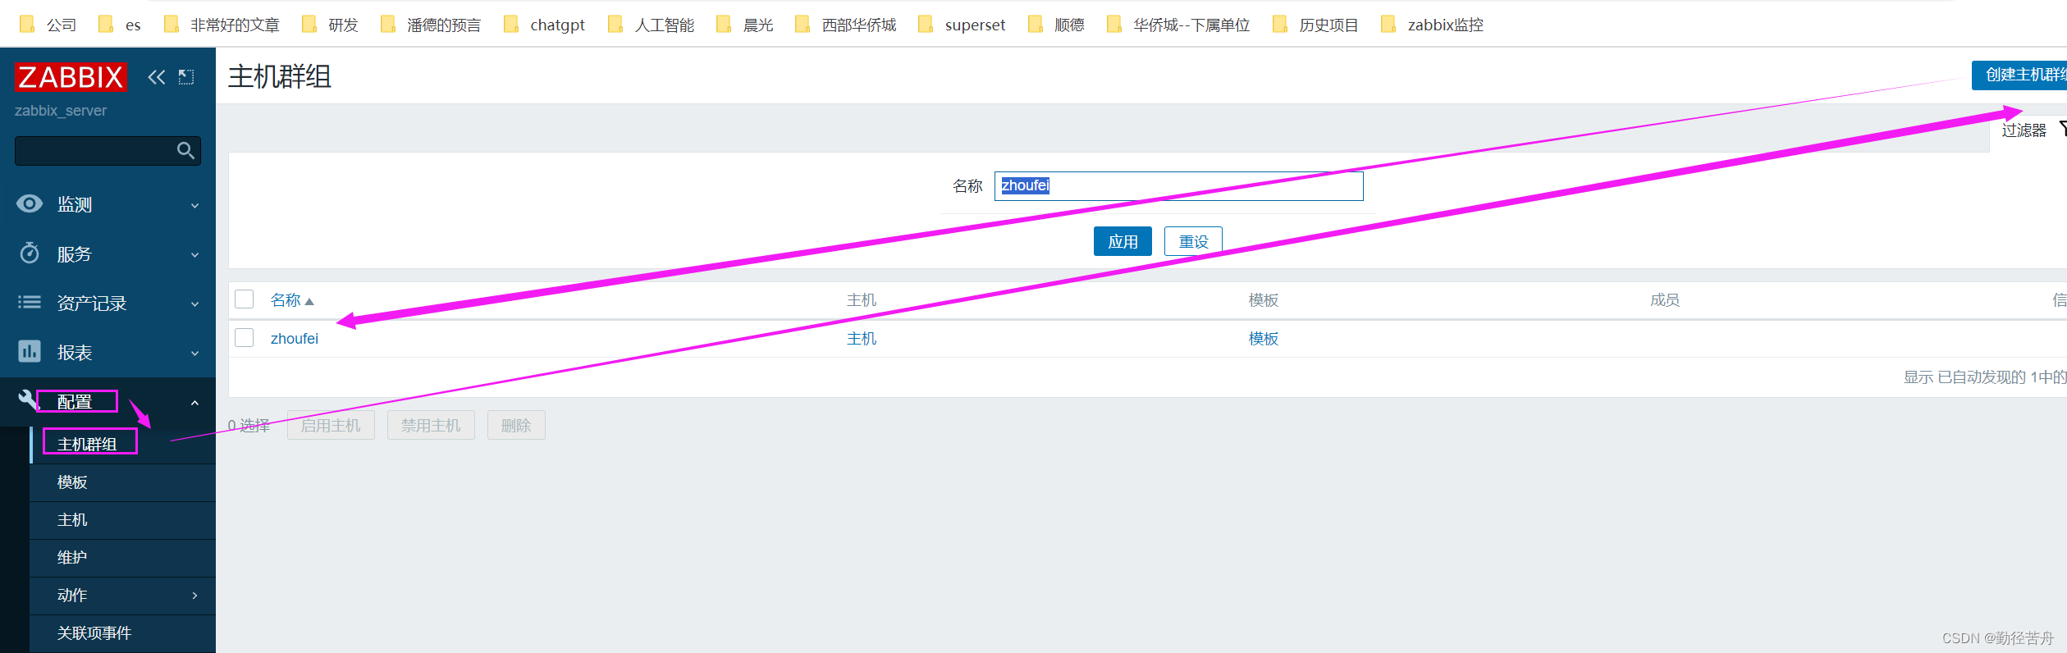Expand the 报表 menu chevron
The image size is (2067, 653).
[x=194, y=353]
